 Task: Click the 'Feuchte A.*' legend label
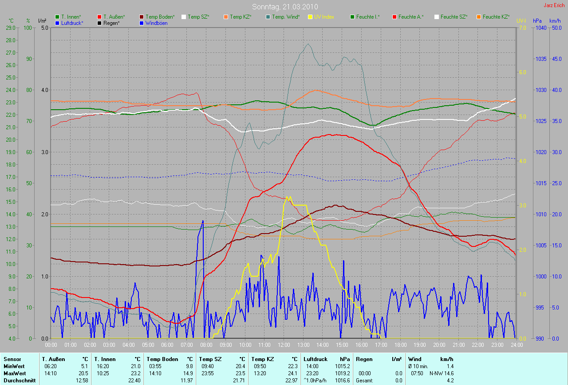411,17
